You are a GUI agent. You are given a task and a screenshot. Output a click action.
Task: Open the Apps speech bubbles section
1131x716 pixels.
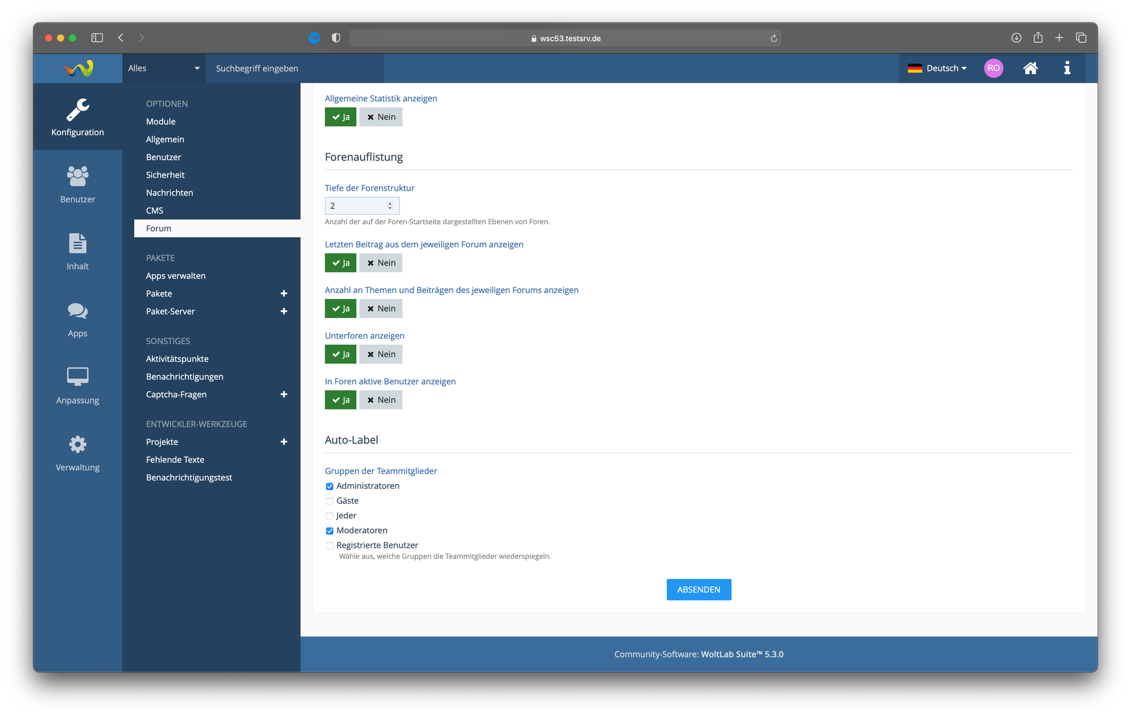77,318
